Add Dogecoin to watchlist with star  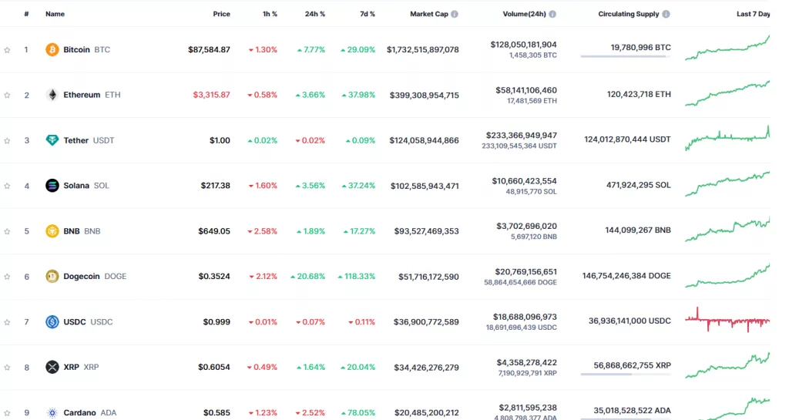coord(7,277)
